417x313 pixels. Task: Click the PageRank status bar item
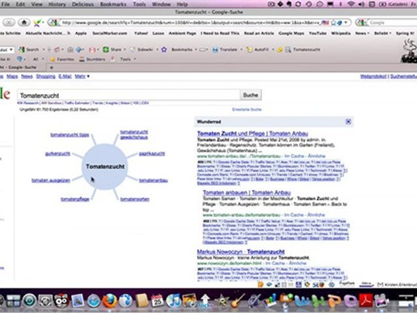pyautogui.click(x=347, y=284)
